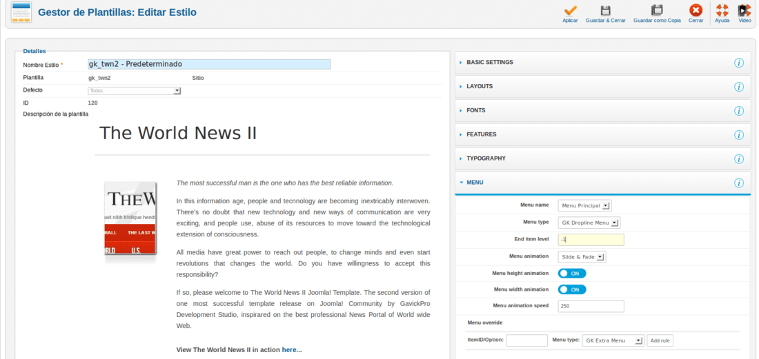This screenshot has height=359, width=759.
Task: Click the 'gk_twn2' Plantilla value
Action: (x=99, y=78)
